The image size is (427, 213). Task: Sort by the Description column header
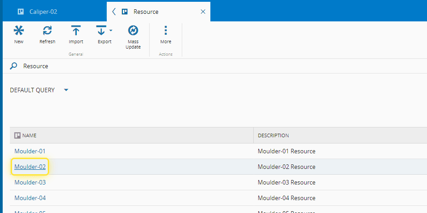pyautogui.click(x=273, y=135)
